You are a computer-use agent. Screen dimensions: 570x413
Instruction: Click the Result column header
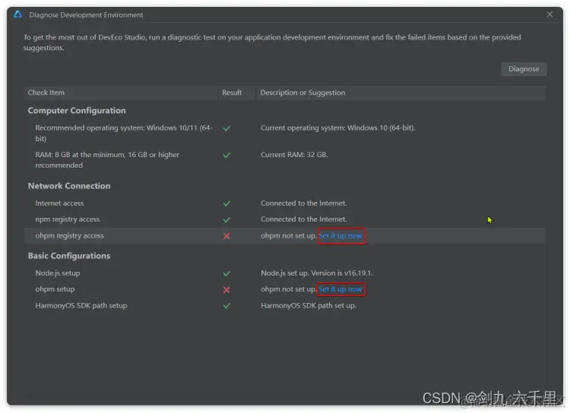coord(232,93)
